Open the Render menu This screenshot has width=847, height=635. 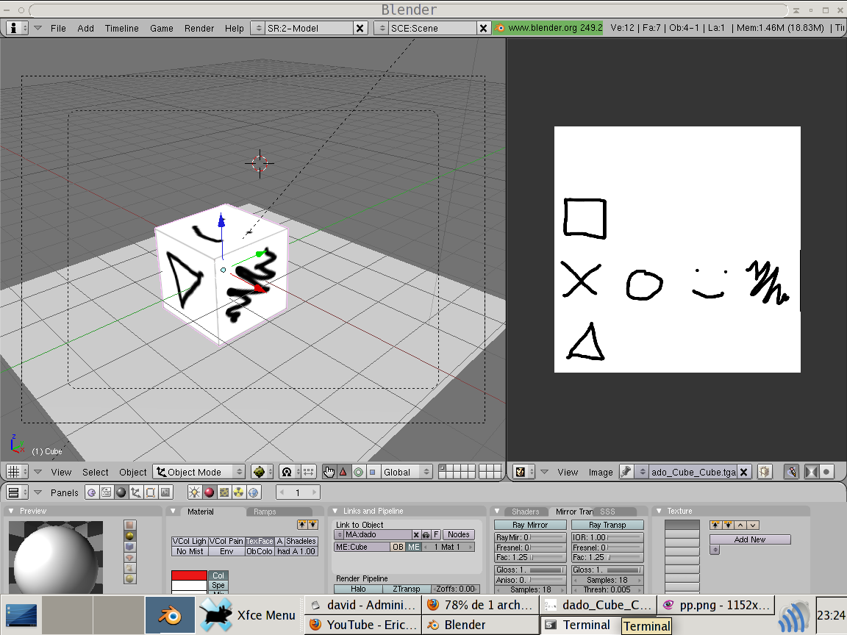(199, 28)
